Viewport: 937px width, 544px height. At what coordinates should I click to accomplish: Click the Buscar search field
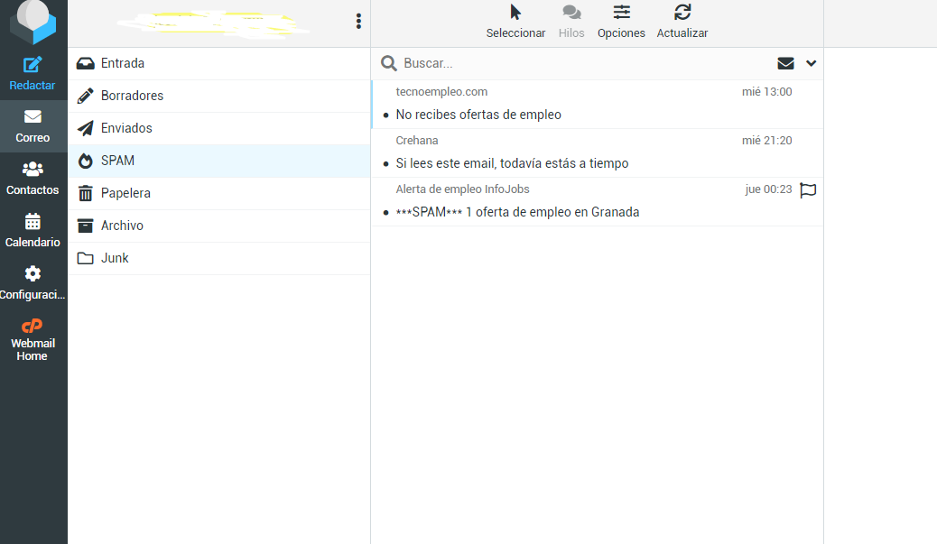pos(578,63)
